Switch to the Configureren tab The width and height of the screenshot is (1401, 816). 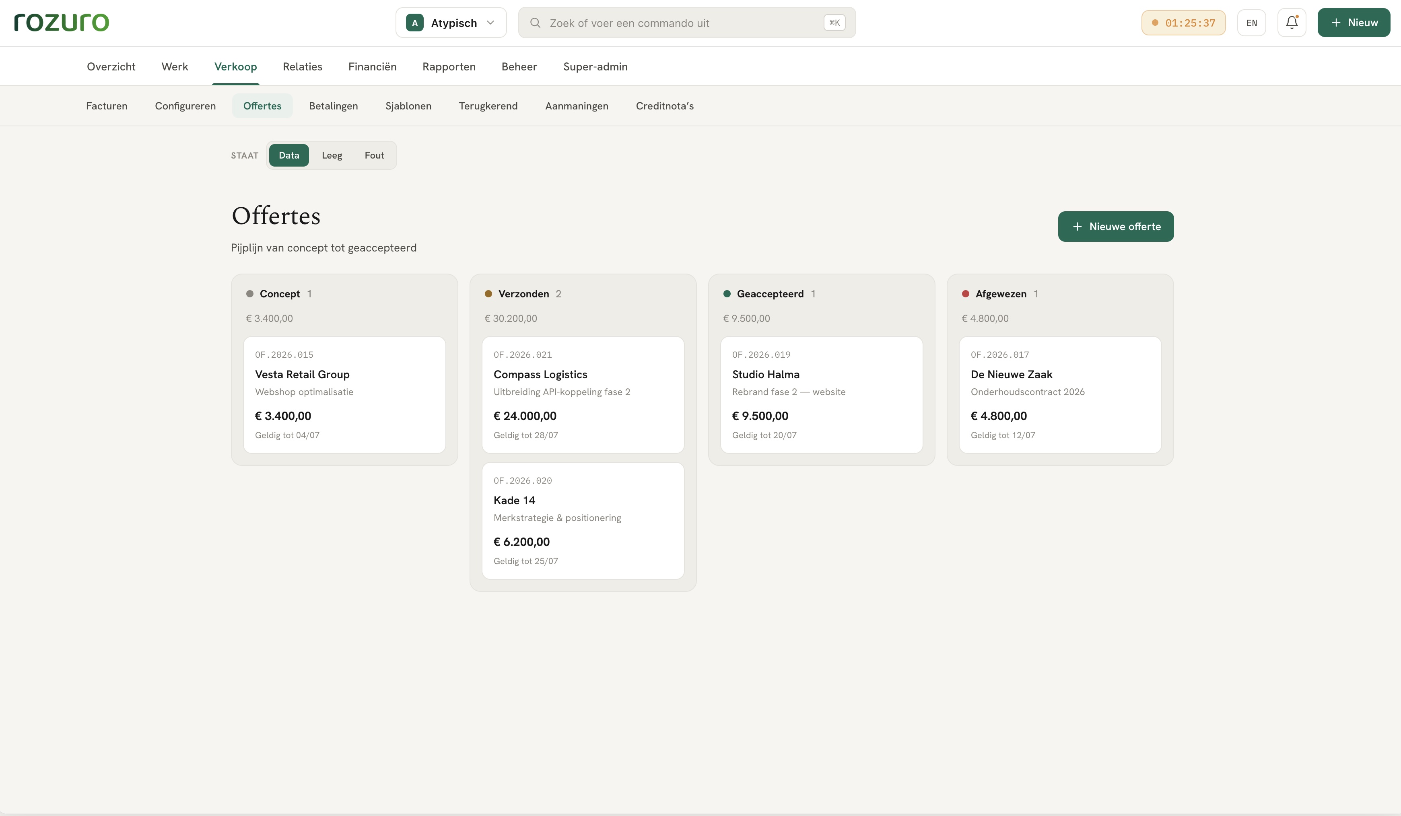185,105
